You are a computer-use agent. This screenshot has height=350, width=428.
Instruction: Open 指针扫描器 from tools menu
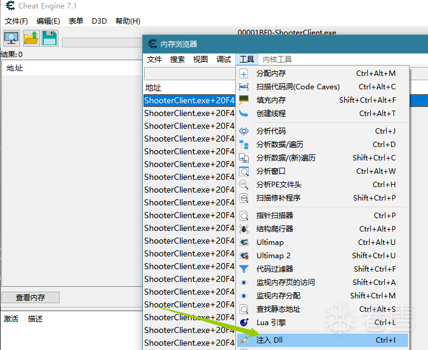pos(322,216)
